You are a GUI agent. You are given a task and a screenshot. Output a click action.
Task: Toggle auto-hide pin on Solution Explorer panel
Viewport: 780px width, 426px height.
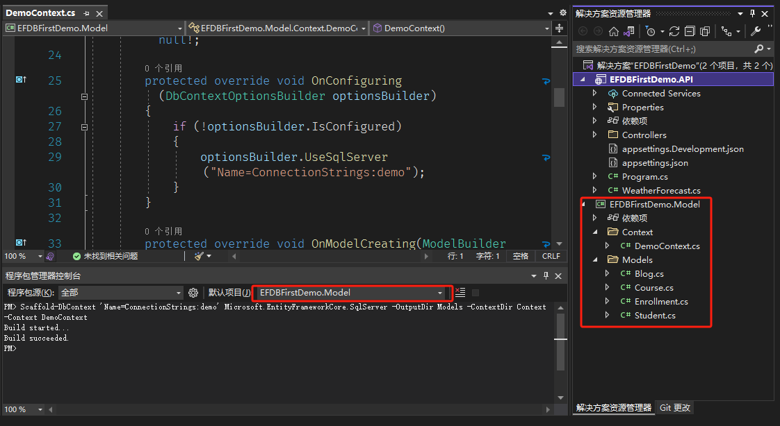752,13
